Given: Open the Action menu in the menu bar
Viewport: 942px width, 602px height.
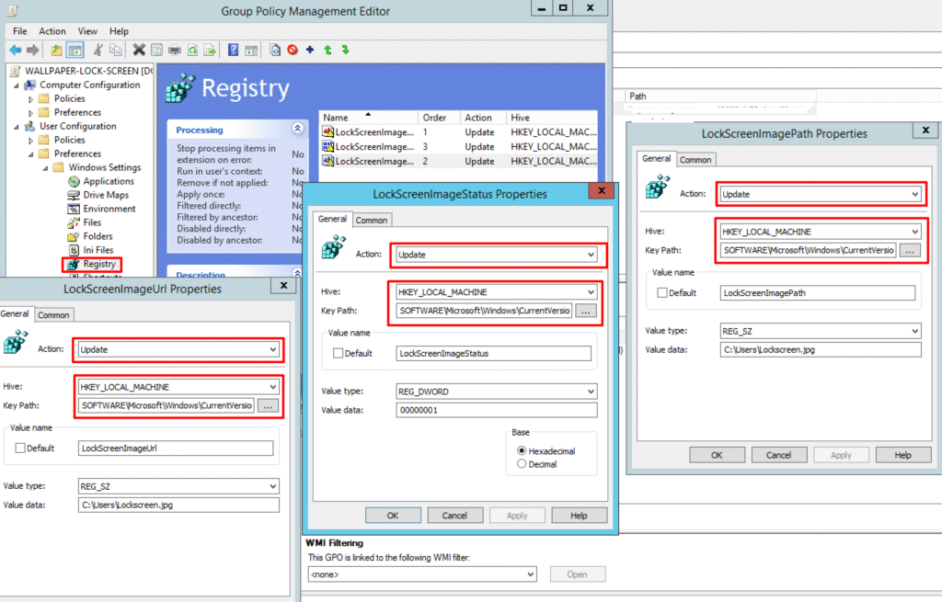Looking at the screenshot, I should tap(52, 30).
